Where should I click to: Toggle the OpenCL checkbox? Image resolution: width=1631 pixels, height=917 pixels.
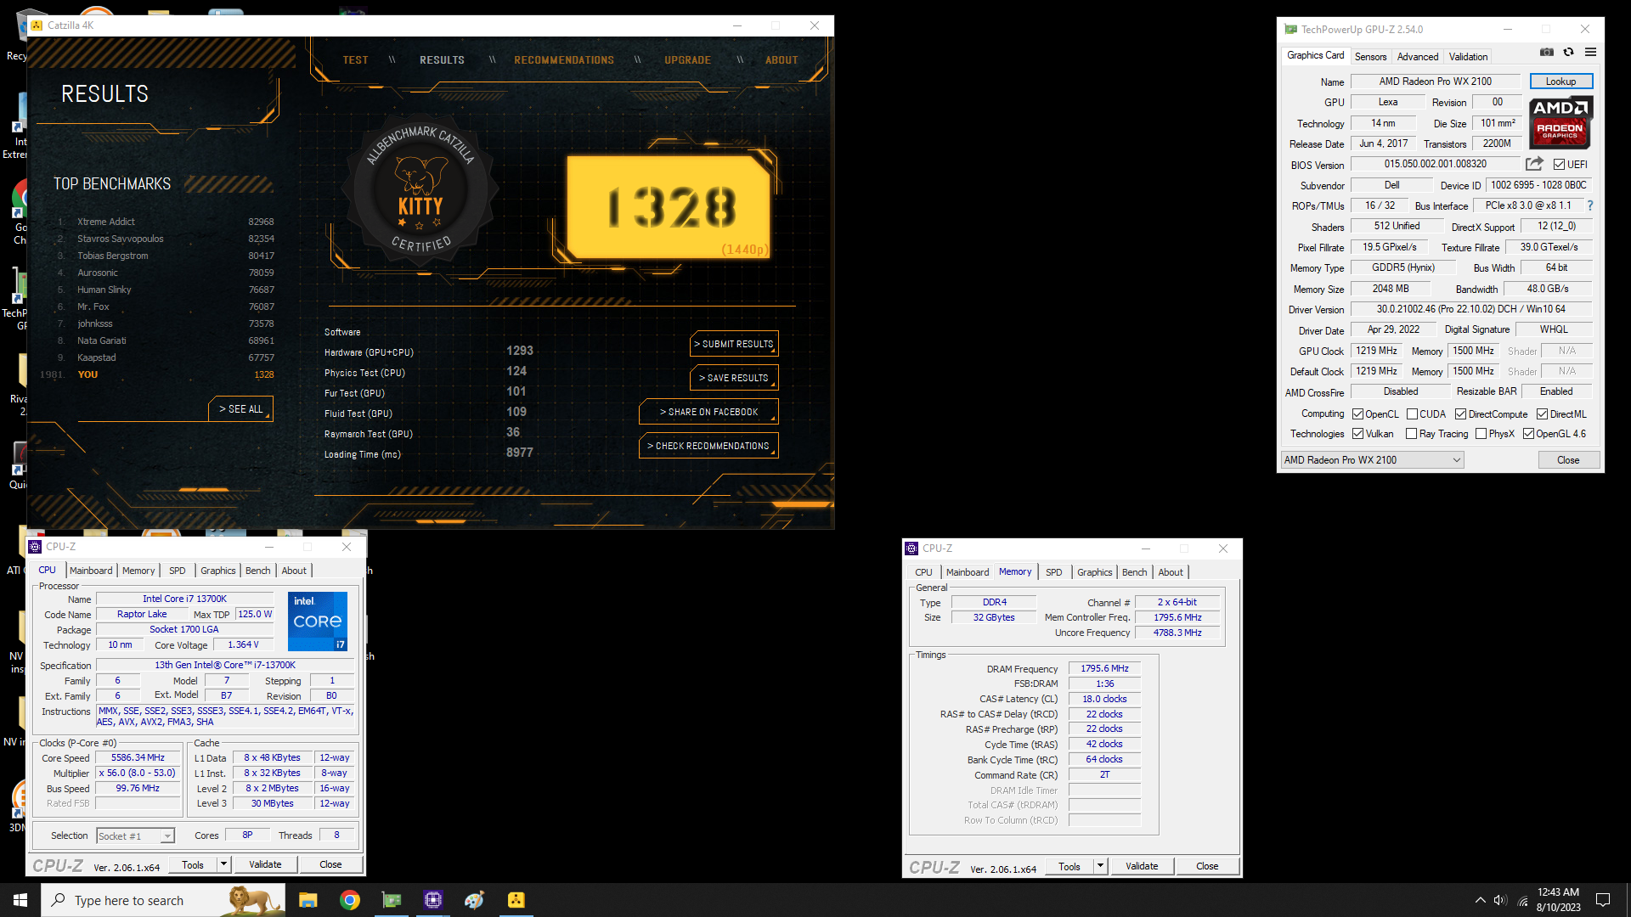click(x=1358, y=414)
